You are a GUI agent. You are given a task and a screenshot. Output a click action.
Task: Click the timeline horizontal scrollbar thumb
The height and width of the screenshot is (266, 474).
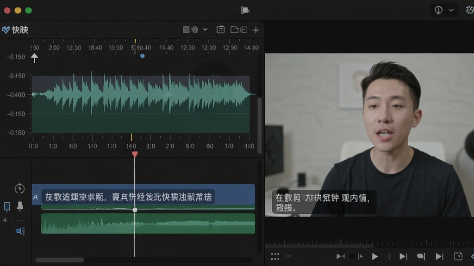[60, 260]
